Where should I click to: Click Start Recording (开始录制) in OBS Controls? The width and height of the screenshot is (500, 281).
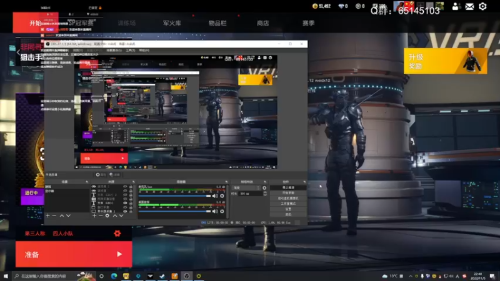[x=288, y=193]
